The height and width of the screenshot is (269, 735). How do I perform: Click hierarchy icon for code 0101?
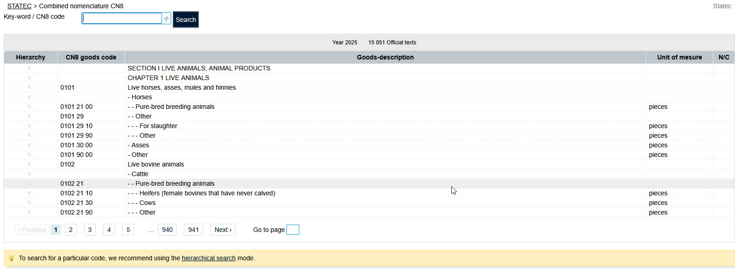pos(29,87)
